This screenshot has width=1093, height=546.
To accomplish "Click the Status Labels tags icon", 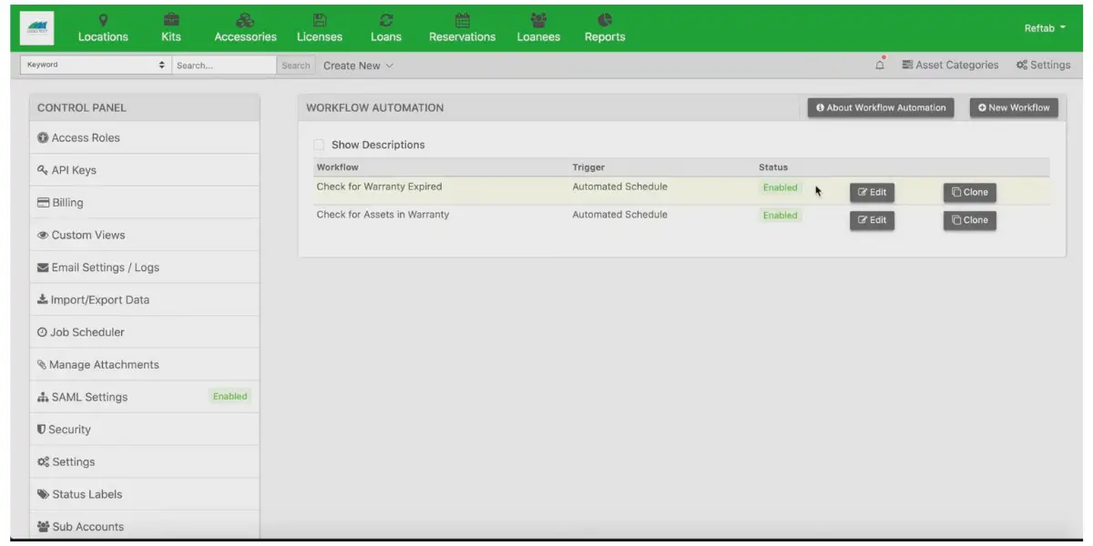I will pos(44,494).
